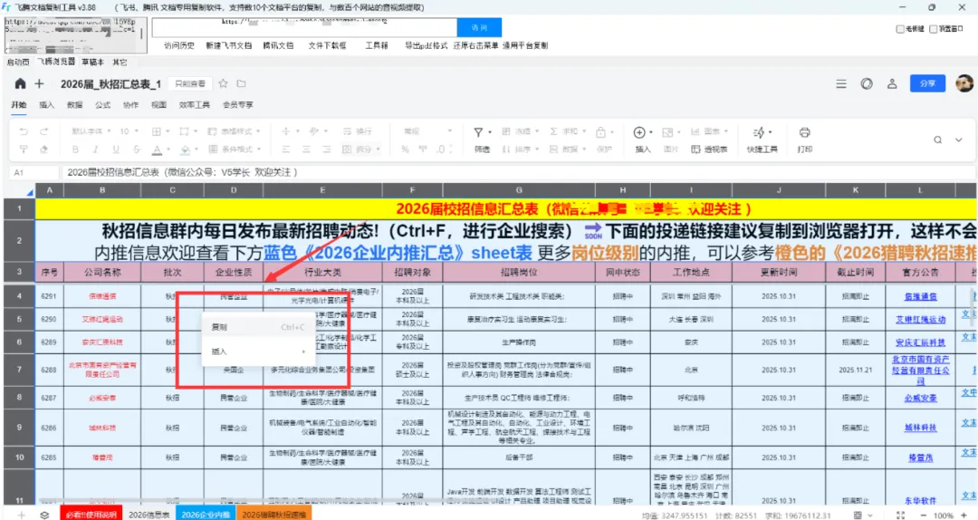978x520 pixels.
Task: Create a new document with the plus icon
Action: [x=39, y=83]
